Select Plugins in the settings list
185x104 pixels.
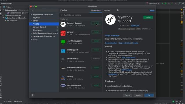tap(44, 24)
